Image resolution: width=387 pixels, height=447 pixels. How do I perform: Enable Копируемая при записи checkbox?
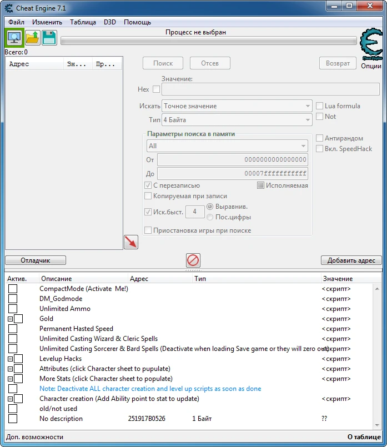[148, 196]
